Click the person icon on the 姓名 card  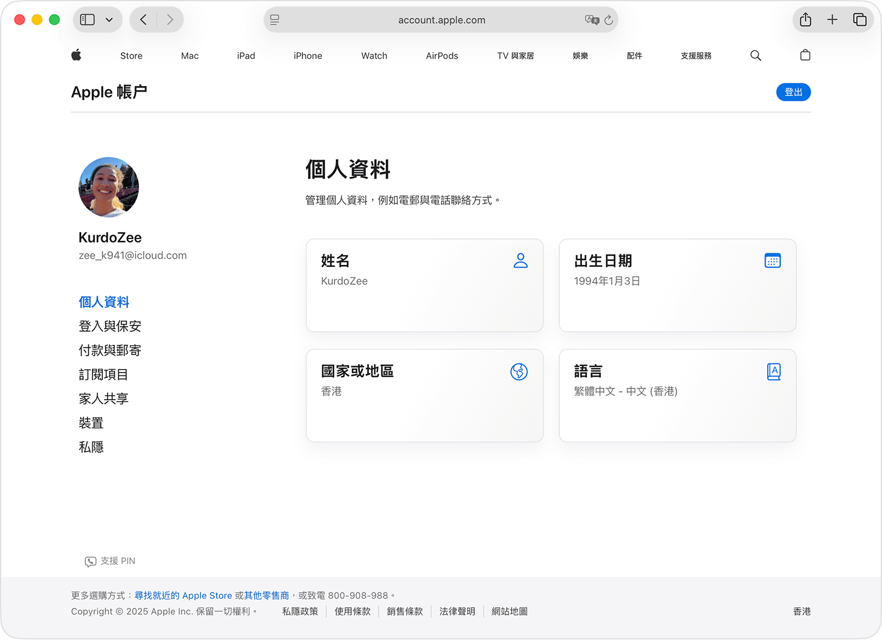pyautogui.click(x=521, y=261)
